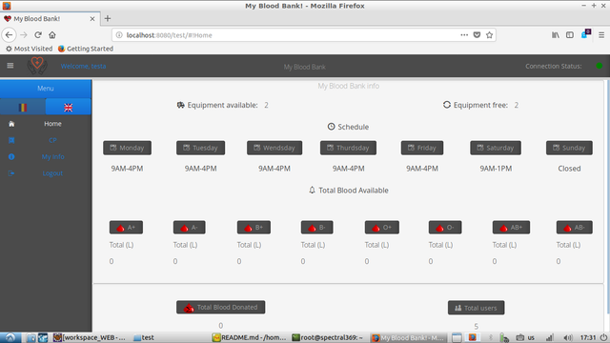The height and width of the screenshot is (343, 610).
Task: Open the workspace_WEB taskbar window
Action: (x=90, y=337)
